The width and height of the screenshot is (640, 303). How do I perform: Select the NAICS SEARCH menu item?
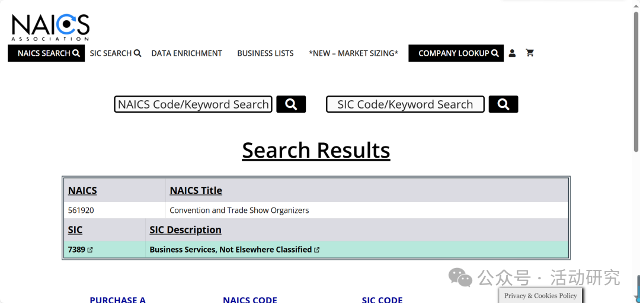click(x=47, y=53)
